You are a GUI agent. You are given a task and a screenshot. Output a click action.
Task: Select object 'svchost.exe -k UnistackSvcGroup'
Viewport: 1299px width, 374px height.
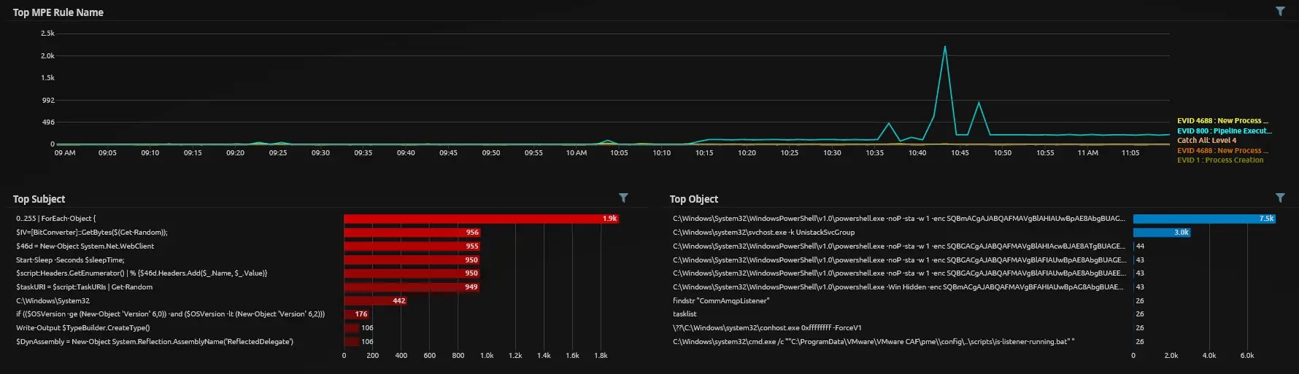click(763, 233)
